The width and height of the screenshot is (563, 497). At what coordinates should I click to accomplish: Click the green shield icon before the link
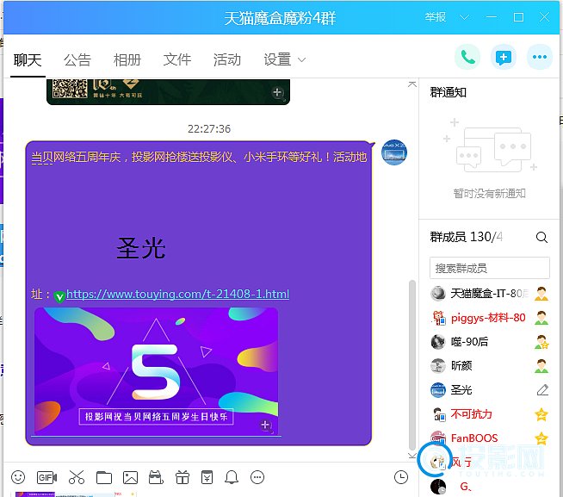click(x=59, y=296)
